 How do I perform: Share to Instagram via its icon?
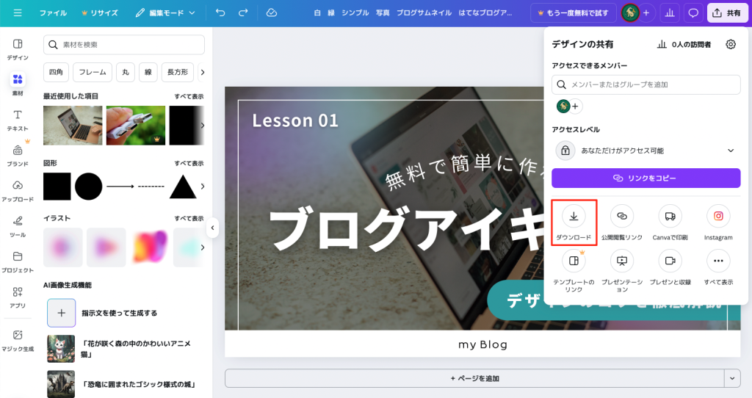tap(717, 217)
